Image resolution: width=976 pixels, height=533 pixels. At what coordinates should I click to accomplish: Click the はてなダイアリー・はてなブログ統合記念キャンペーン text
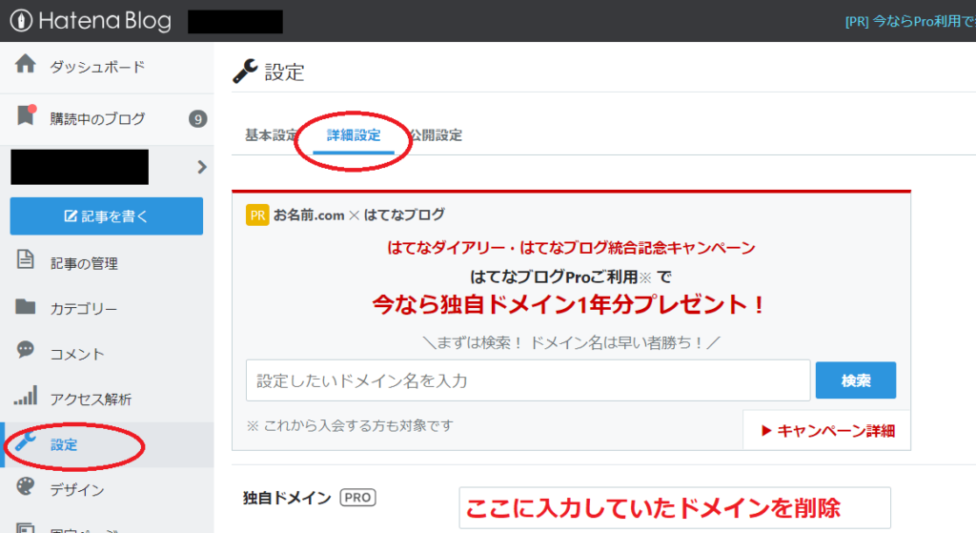click(x=571, y=248)
